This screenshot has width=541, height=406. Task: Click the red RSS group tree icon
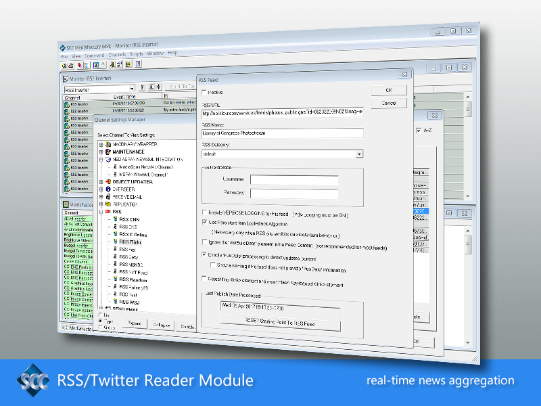pyautogui.click(x=108, y=212)
